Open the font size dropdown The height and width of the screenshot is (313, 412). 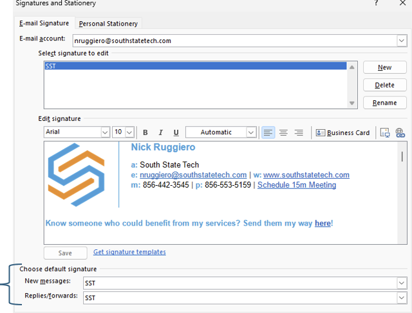[x=129, y=132]
